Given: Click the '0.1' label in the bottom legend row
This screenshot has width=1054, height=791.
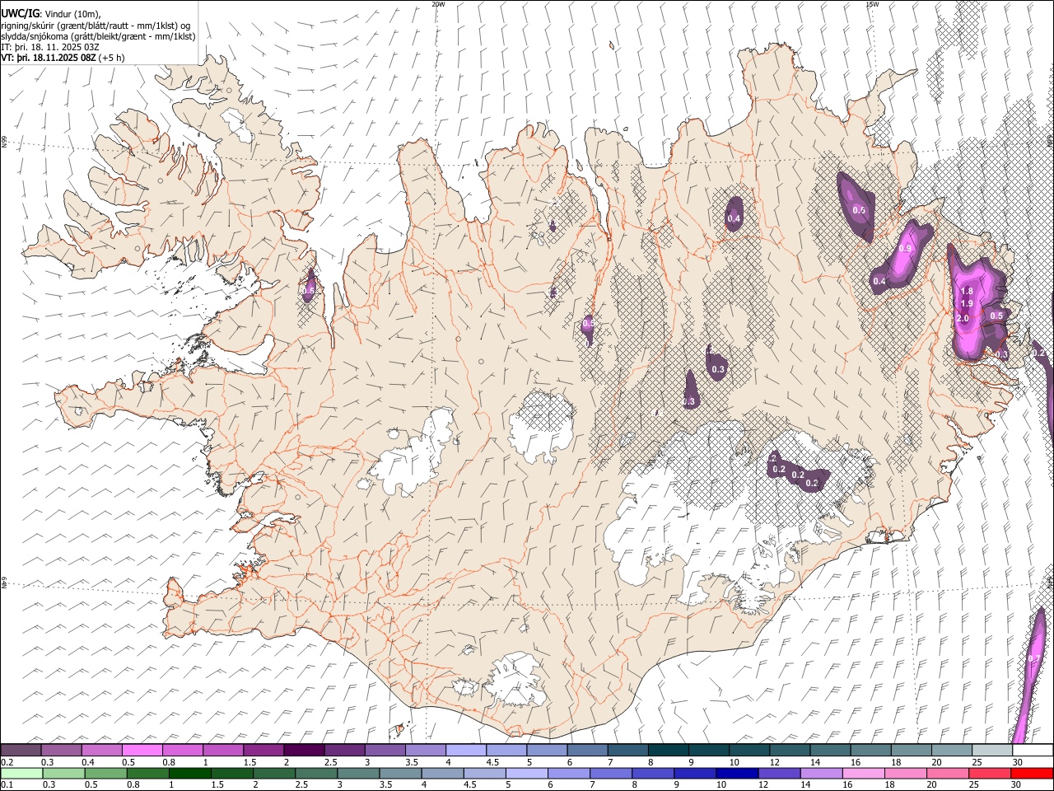Looking at the screenshot, I should pyautogui.click(x=7, y=785).
